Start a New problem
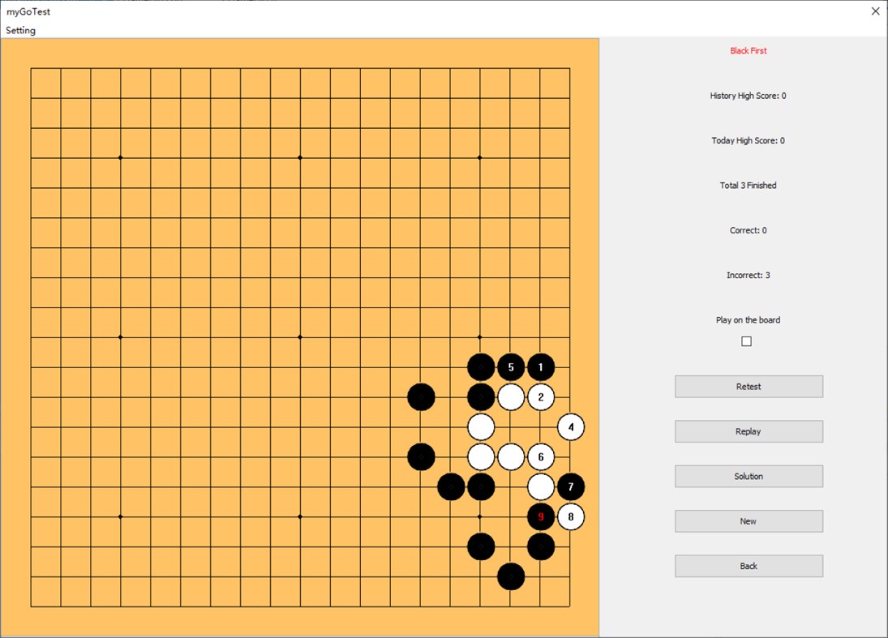Viewport: 888px width, 638px height. click(748, 520)
